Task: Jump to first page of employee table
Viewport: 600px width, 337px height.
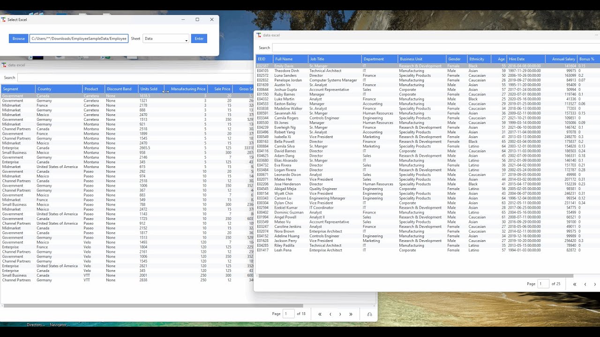Action: click(575, 284)
